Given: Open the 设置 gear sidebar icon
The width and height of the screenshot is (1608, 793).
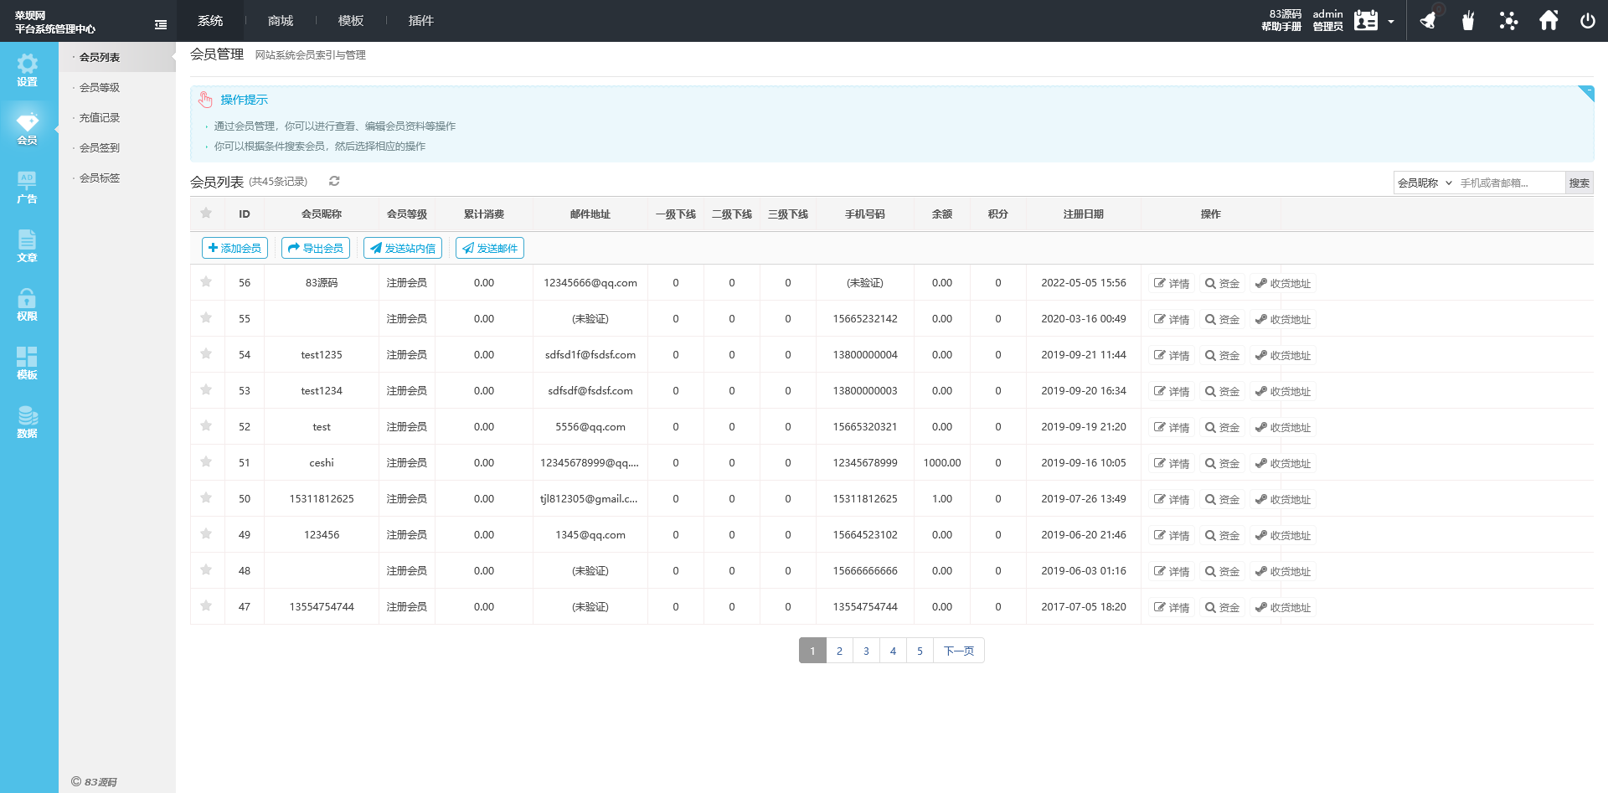Looking at the screenshot, I should click(x=27, y=70).
